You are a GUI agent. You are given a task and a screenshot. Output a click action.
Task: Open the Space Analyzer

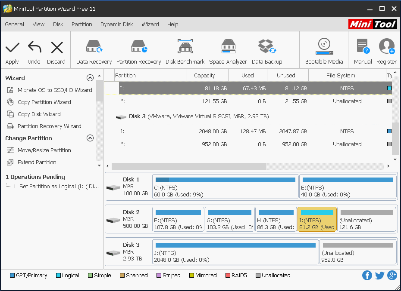pos(228,49)
